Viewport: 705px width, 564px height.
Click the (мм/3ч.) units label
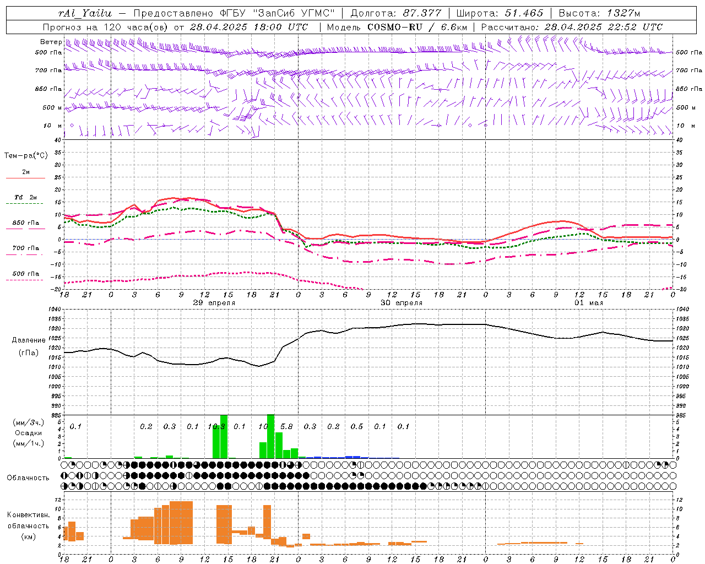pos(29,423)
